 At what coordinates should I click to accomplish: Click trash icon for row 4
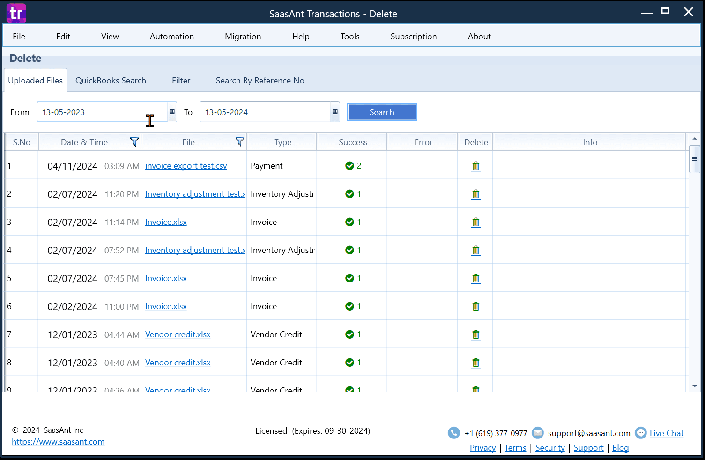(x=476, y=250)
